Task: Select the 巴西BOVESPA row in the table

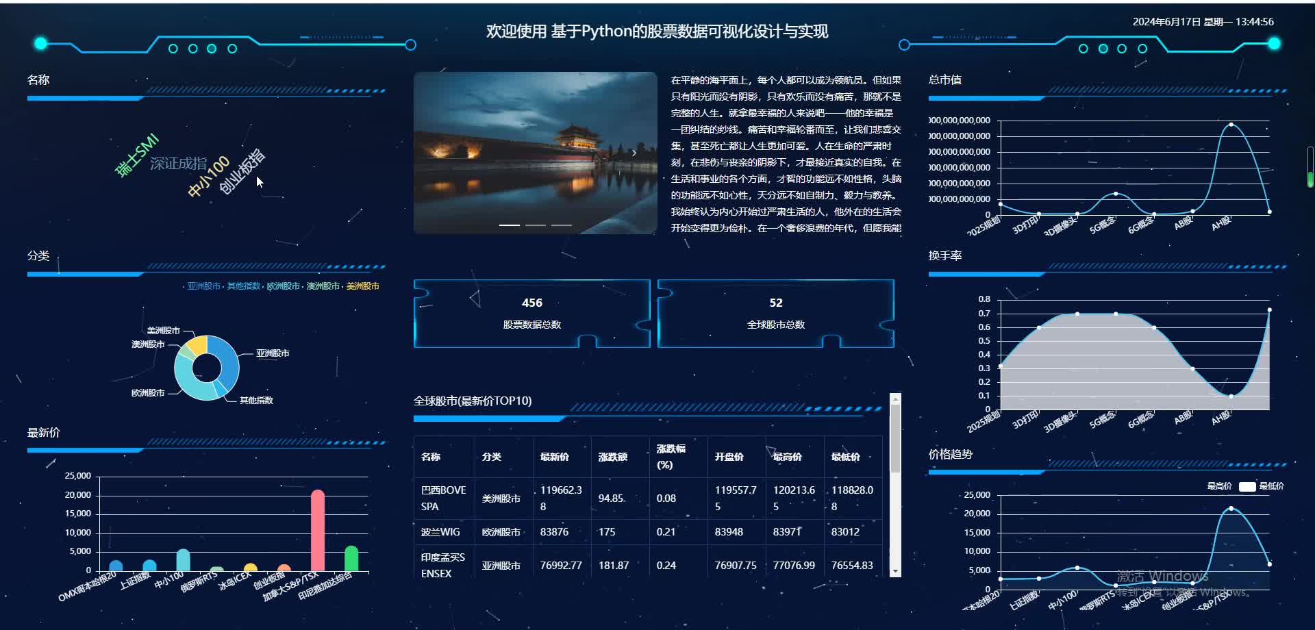Action: pyautogui.click(x=649, y=498)
